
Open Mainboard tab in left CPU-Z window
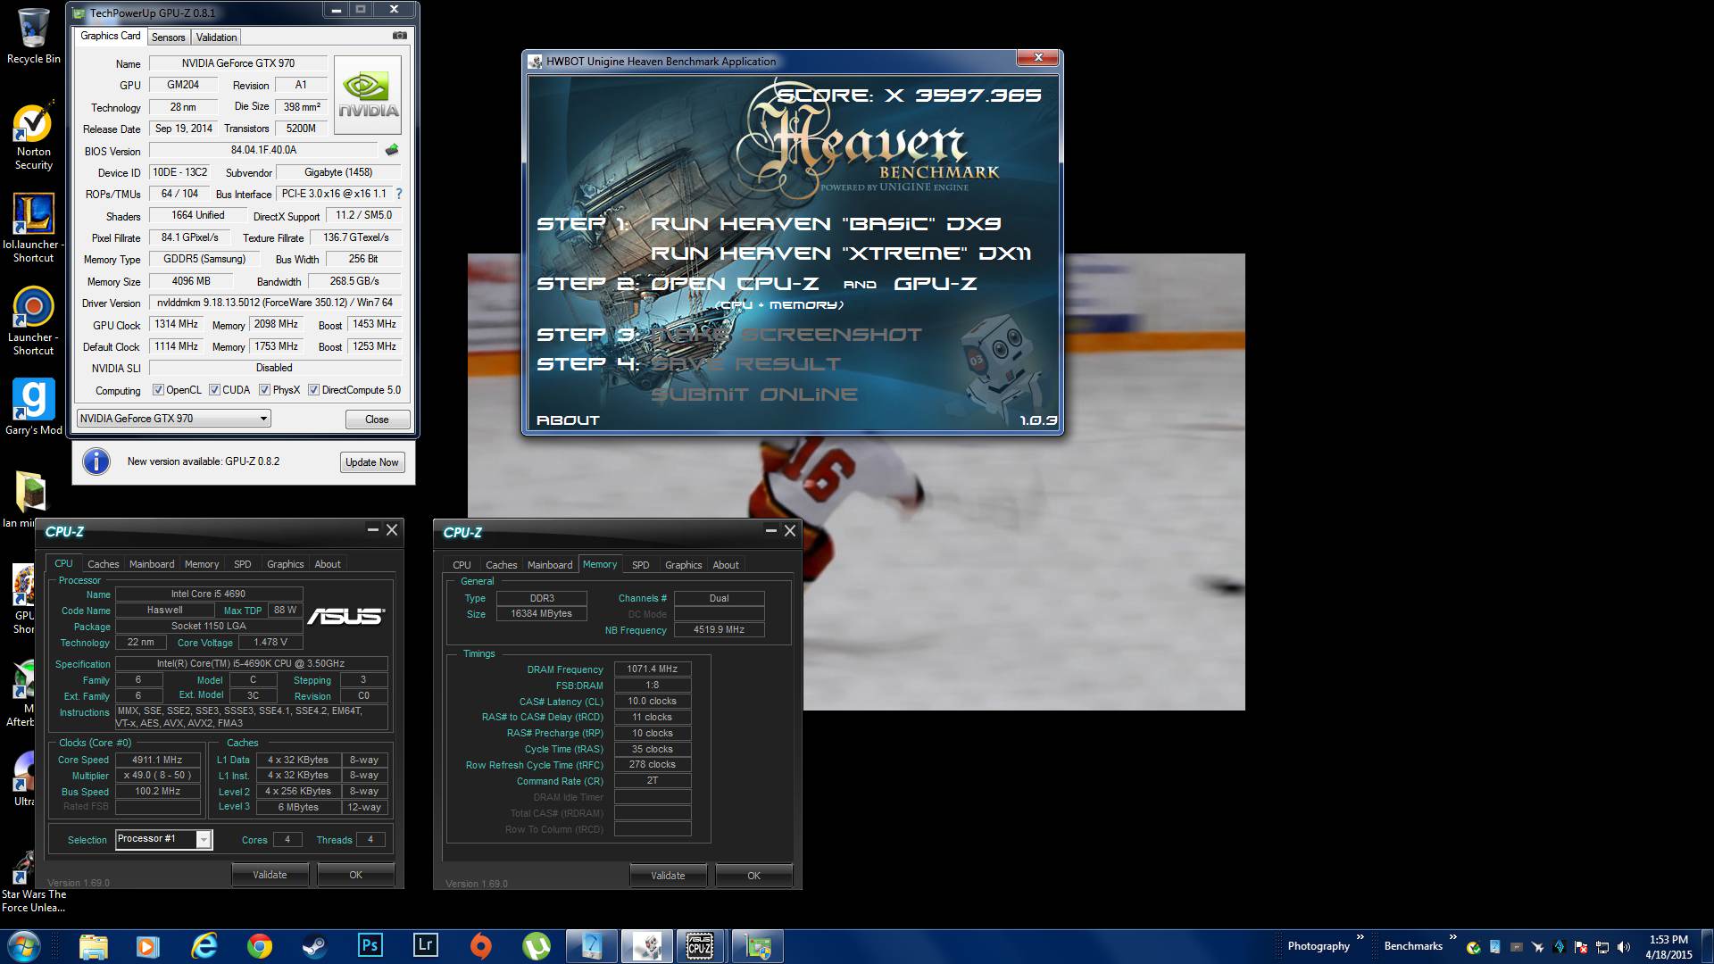coord(152,564)
